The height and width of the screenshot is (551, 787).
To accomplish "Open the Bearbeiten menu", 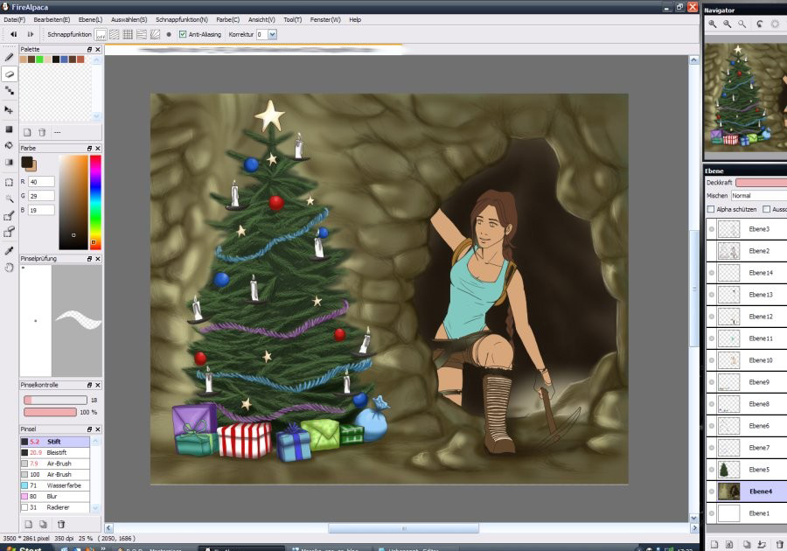I will click(52, 19).
